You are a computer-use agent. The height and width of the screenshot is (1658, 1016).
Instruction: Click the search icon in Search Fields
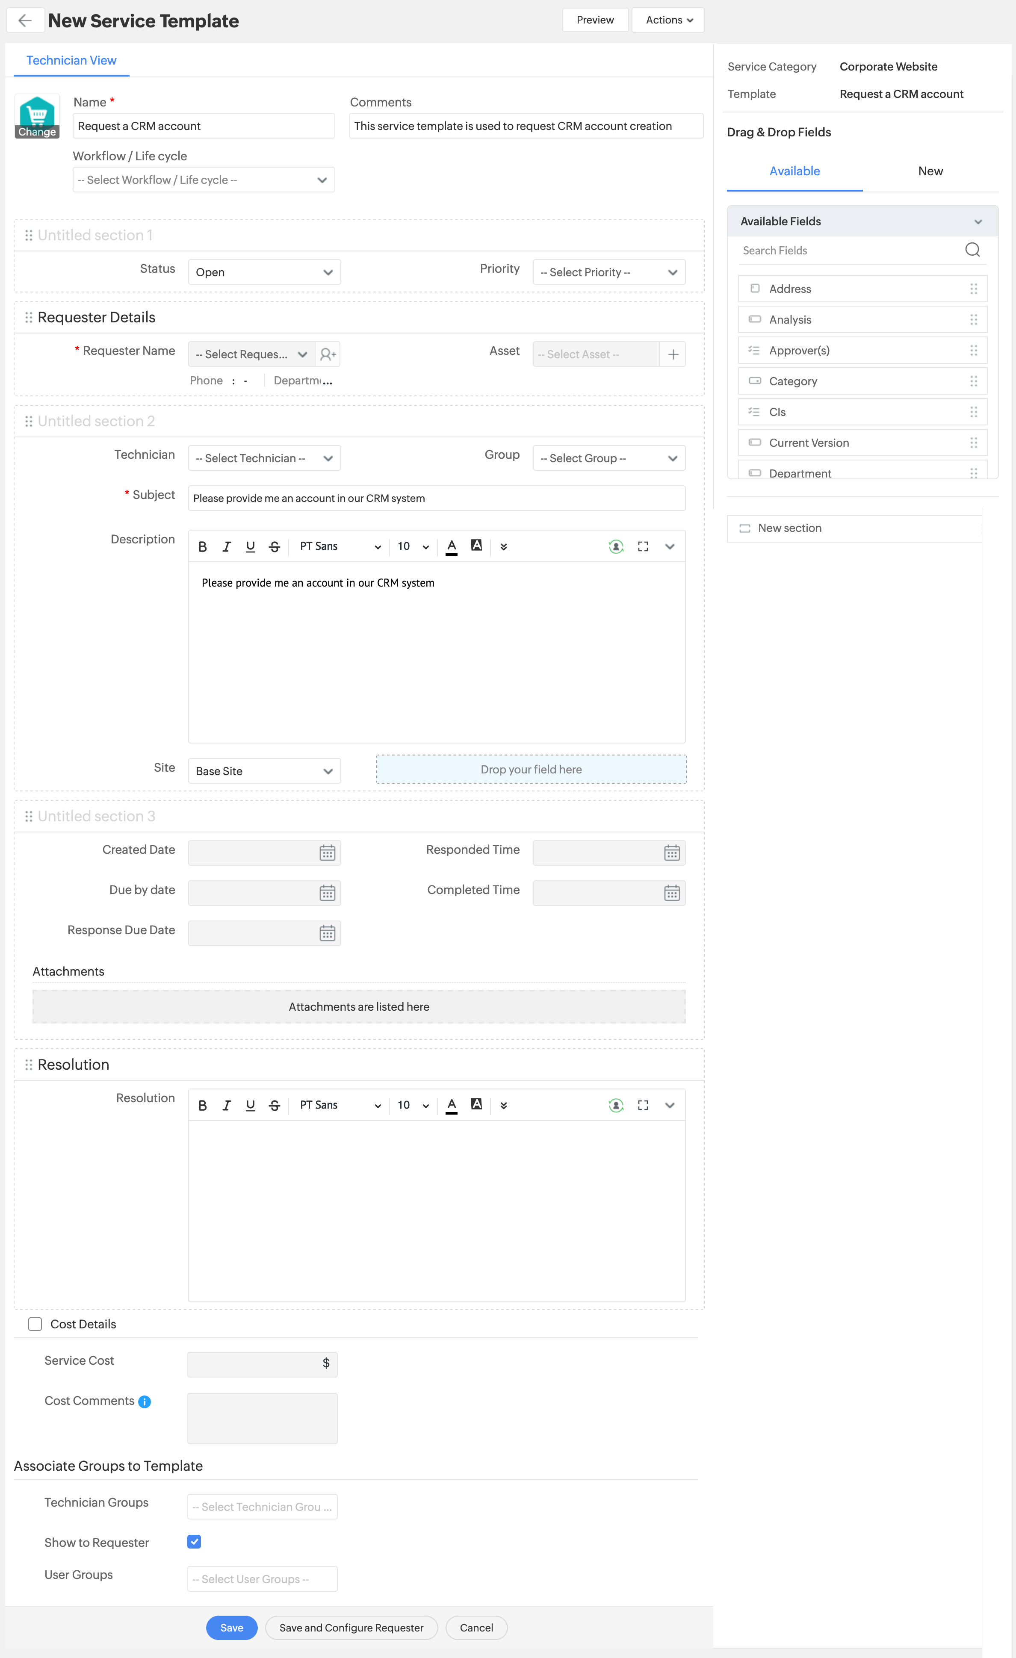pyautogui.click(x=972, y=250)
